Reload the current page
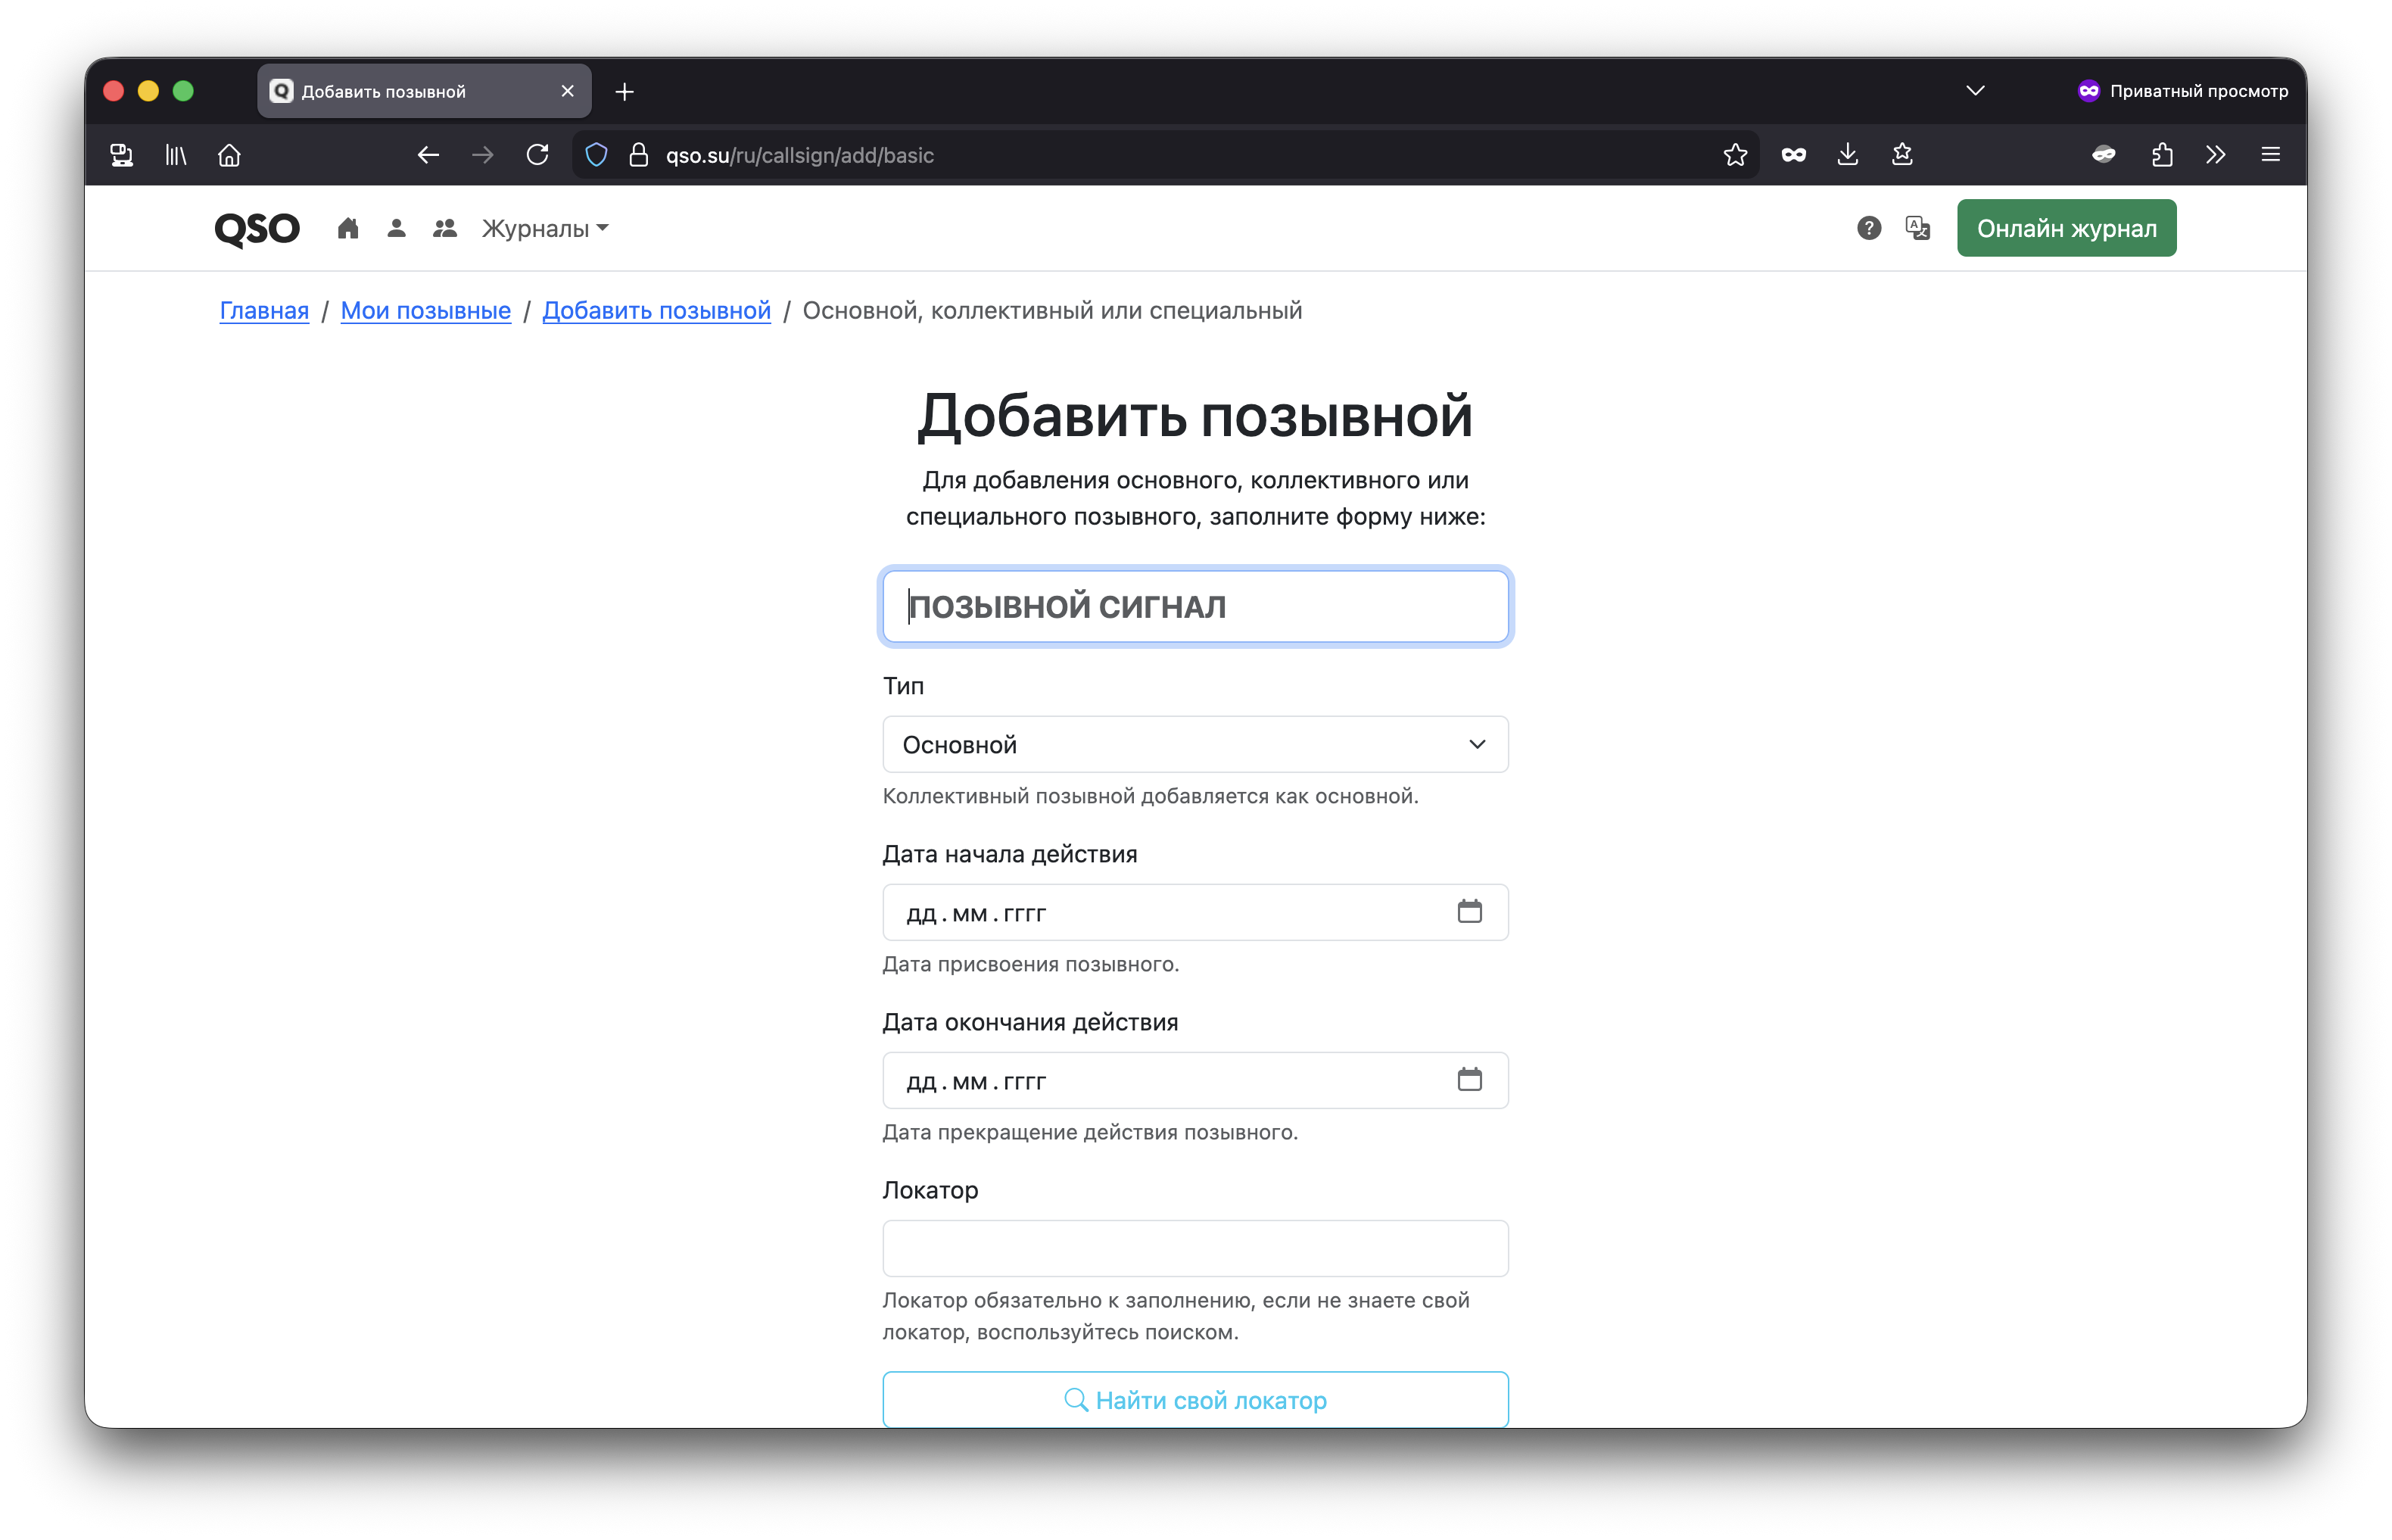2392x1540 pixels. click(x=537, y=155)
